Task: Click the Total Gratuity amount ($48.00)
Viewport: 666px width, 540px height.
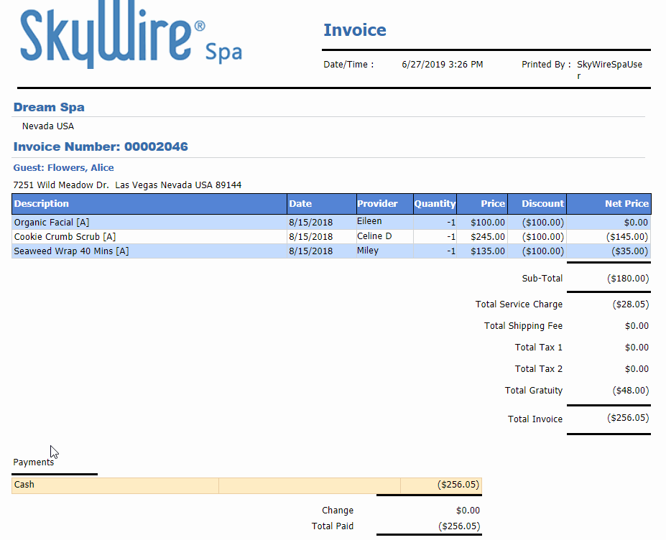Action: coord(630,391)
